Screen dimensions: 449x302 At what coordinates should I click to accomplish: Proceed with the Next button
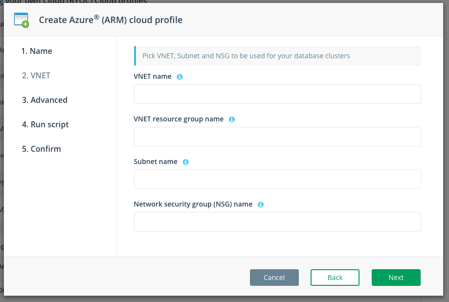point(396,278)
